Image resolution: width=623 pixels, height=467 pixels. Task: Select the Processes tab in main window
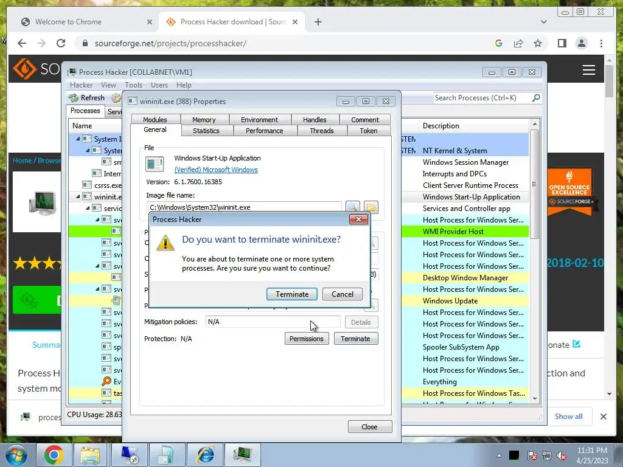[x=85, y=111]
